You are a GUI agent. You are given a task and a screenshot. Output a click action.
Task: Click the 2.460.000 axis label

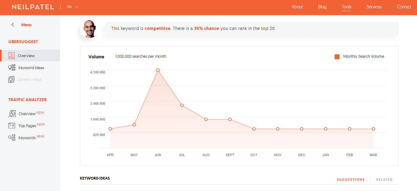point(98,103)
